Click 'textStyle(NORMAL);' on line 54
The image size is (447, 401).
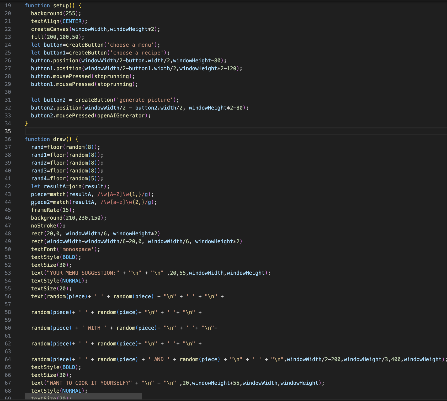click(x=59, y=281)
